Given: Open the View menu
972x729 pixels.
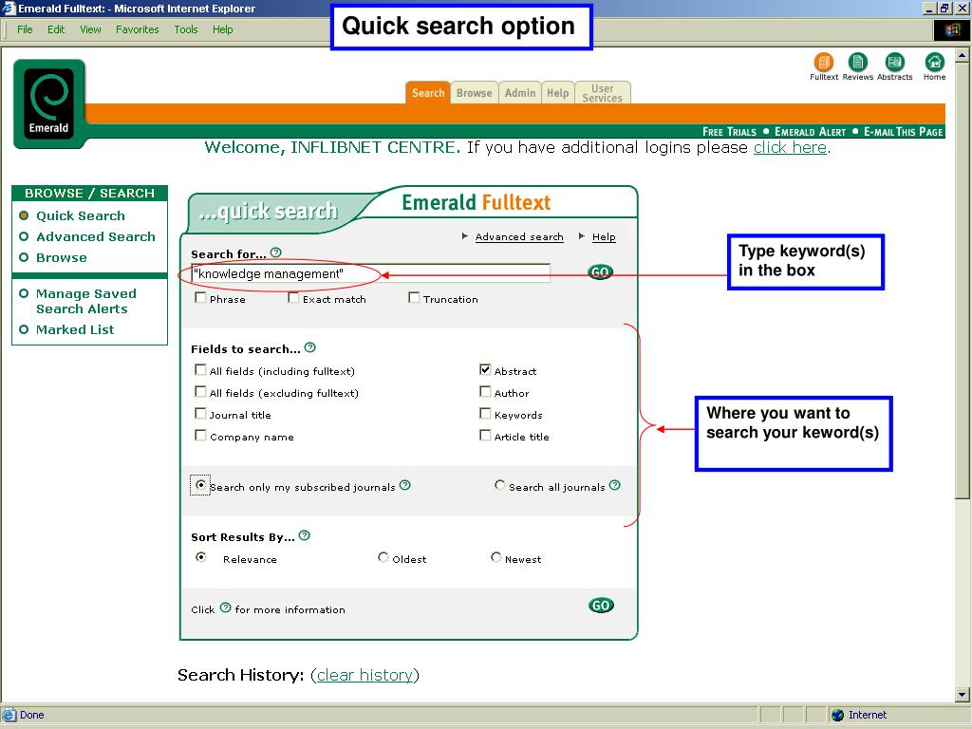Looking at the screenshot, I should (90, 29).
